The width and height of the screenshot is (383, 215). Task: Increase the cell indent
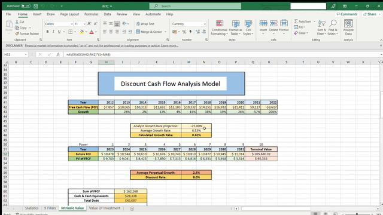click(x=130, y=32)
